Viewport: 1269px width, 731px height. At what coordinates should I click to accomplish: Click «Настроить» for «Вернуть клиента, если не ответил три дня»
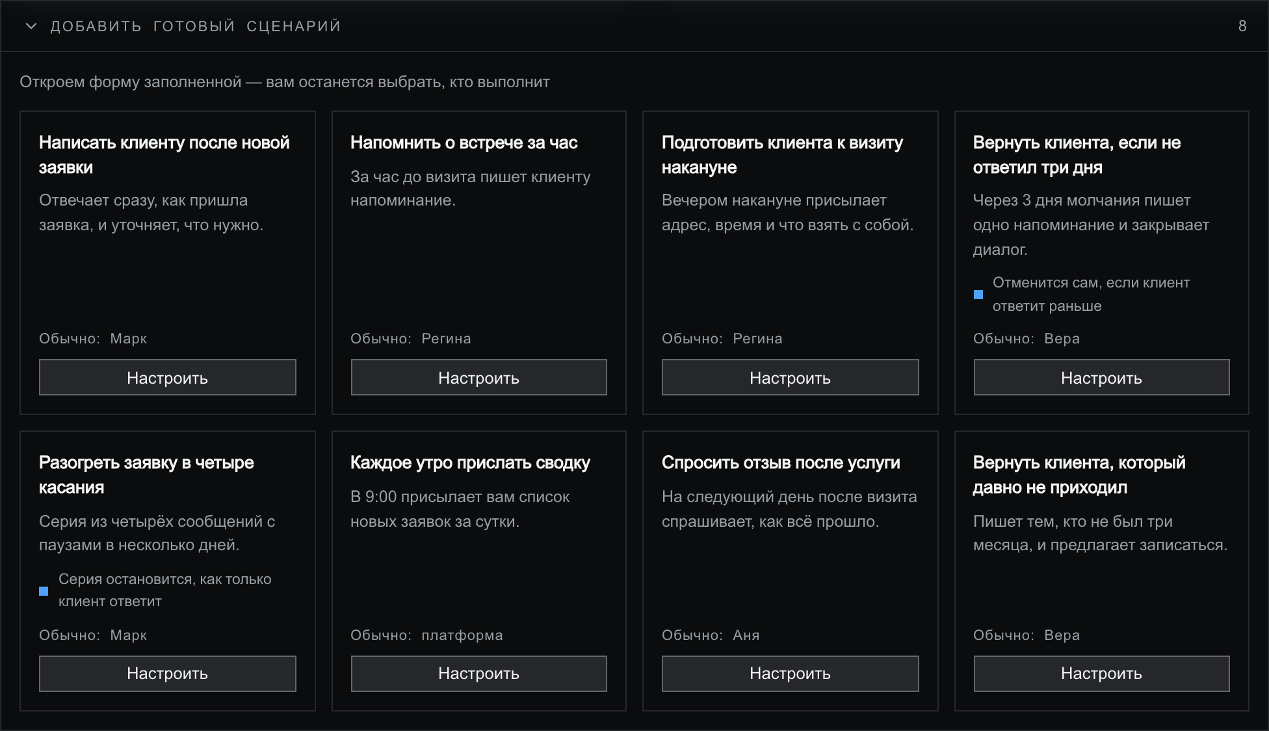(1102, 377)
